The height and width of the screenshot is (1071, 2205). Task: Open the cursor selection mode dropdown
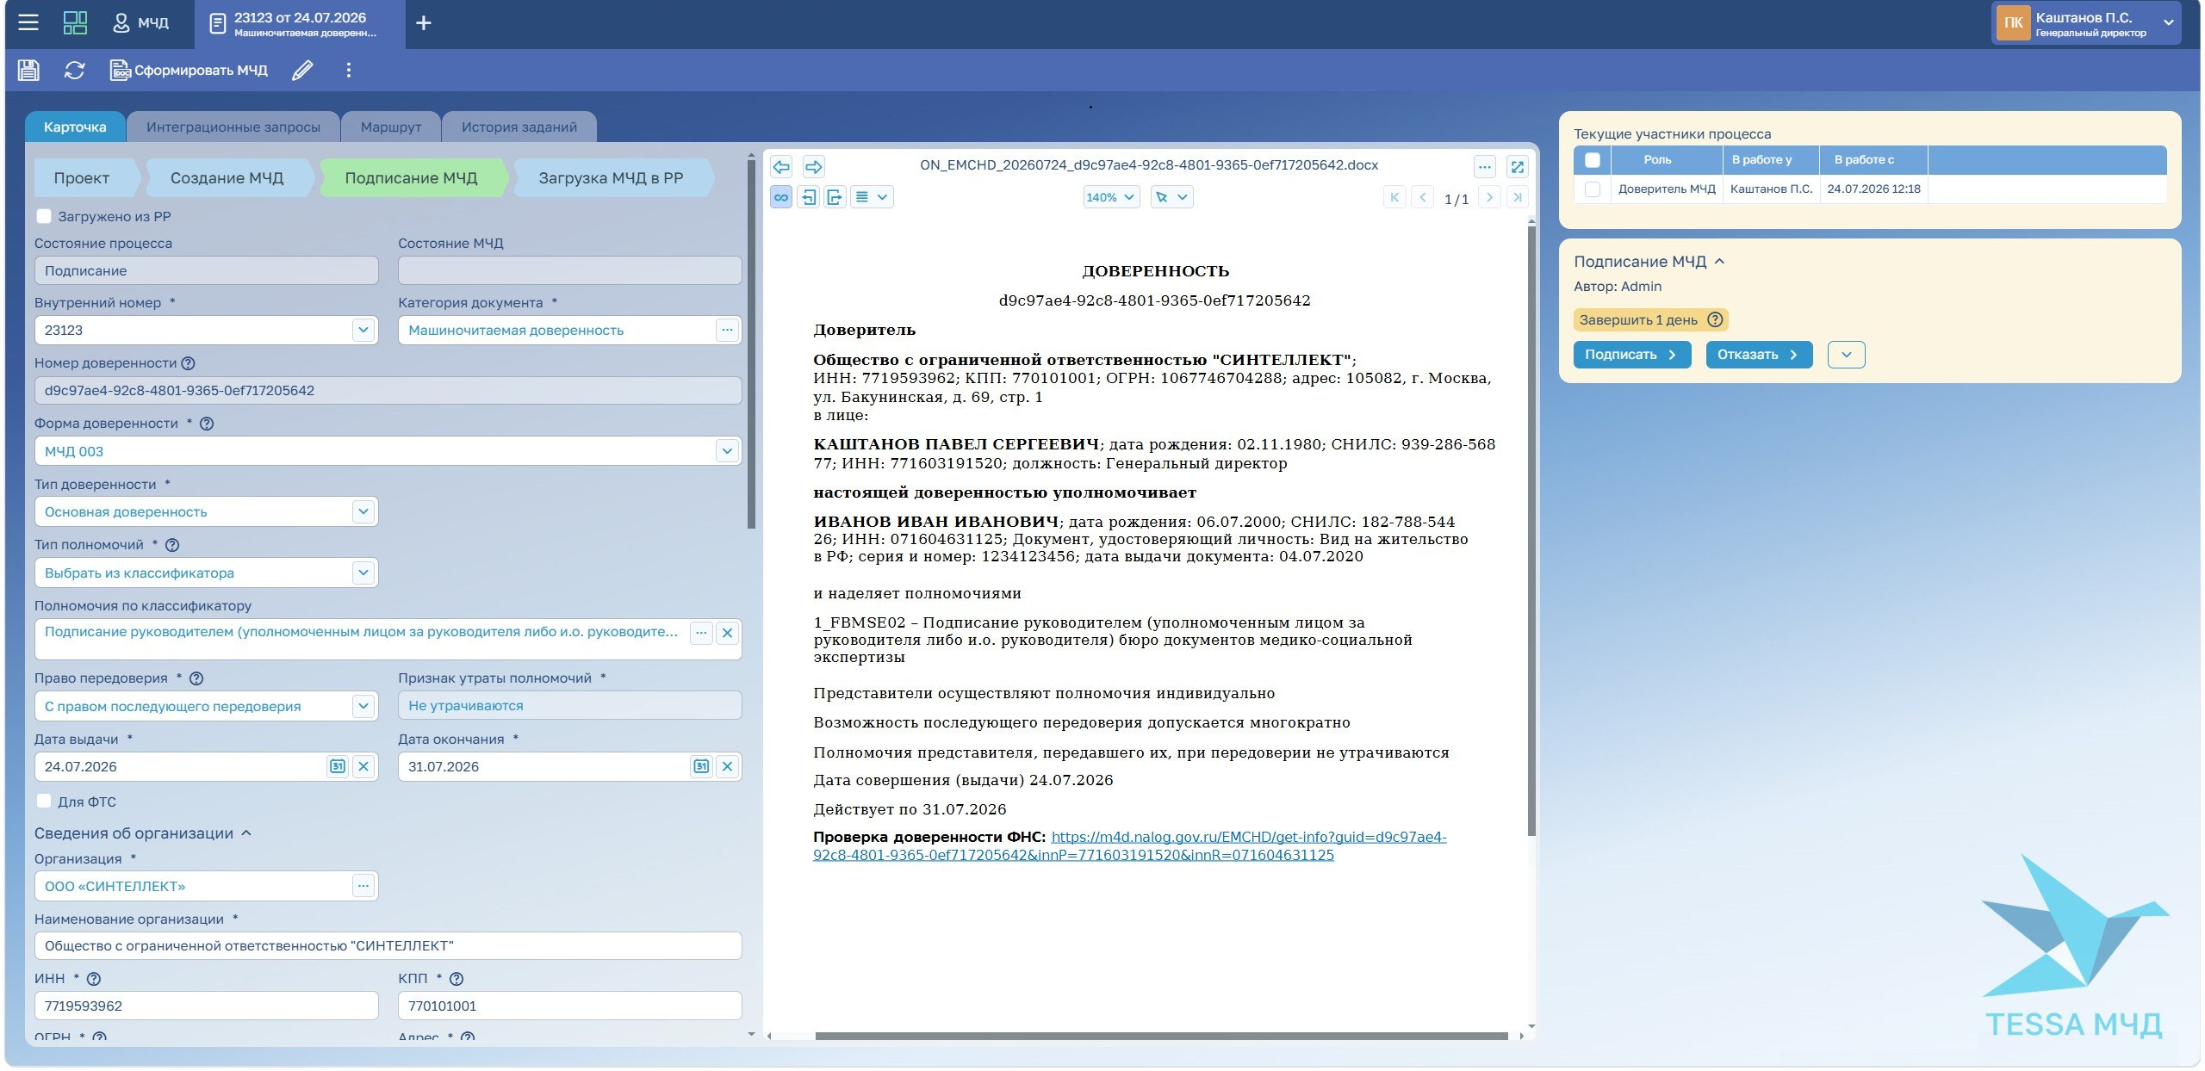click(x=1171, y=197)
